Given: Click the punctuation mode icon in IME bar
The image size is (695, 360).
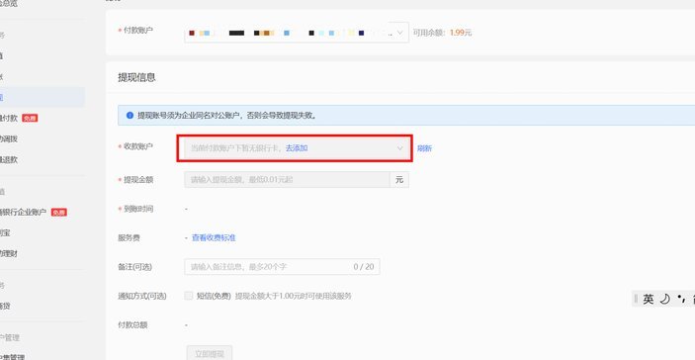Looking at the screenshot, I should (x=681, y=300).
